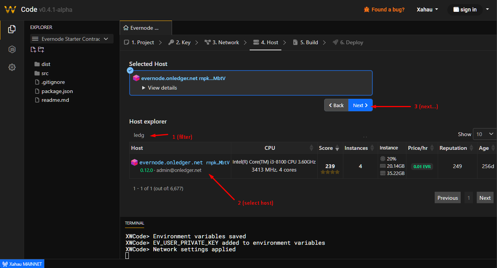Click the 0.01 EVR price badge
497x268 pixels.
coord(422,166)
